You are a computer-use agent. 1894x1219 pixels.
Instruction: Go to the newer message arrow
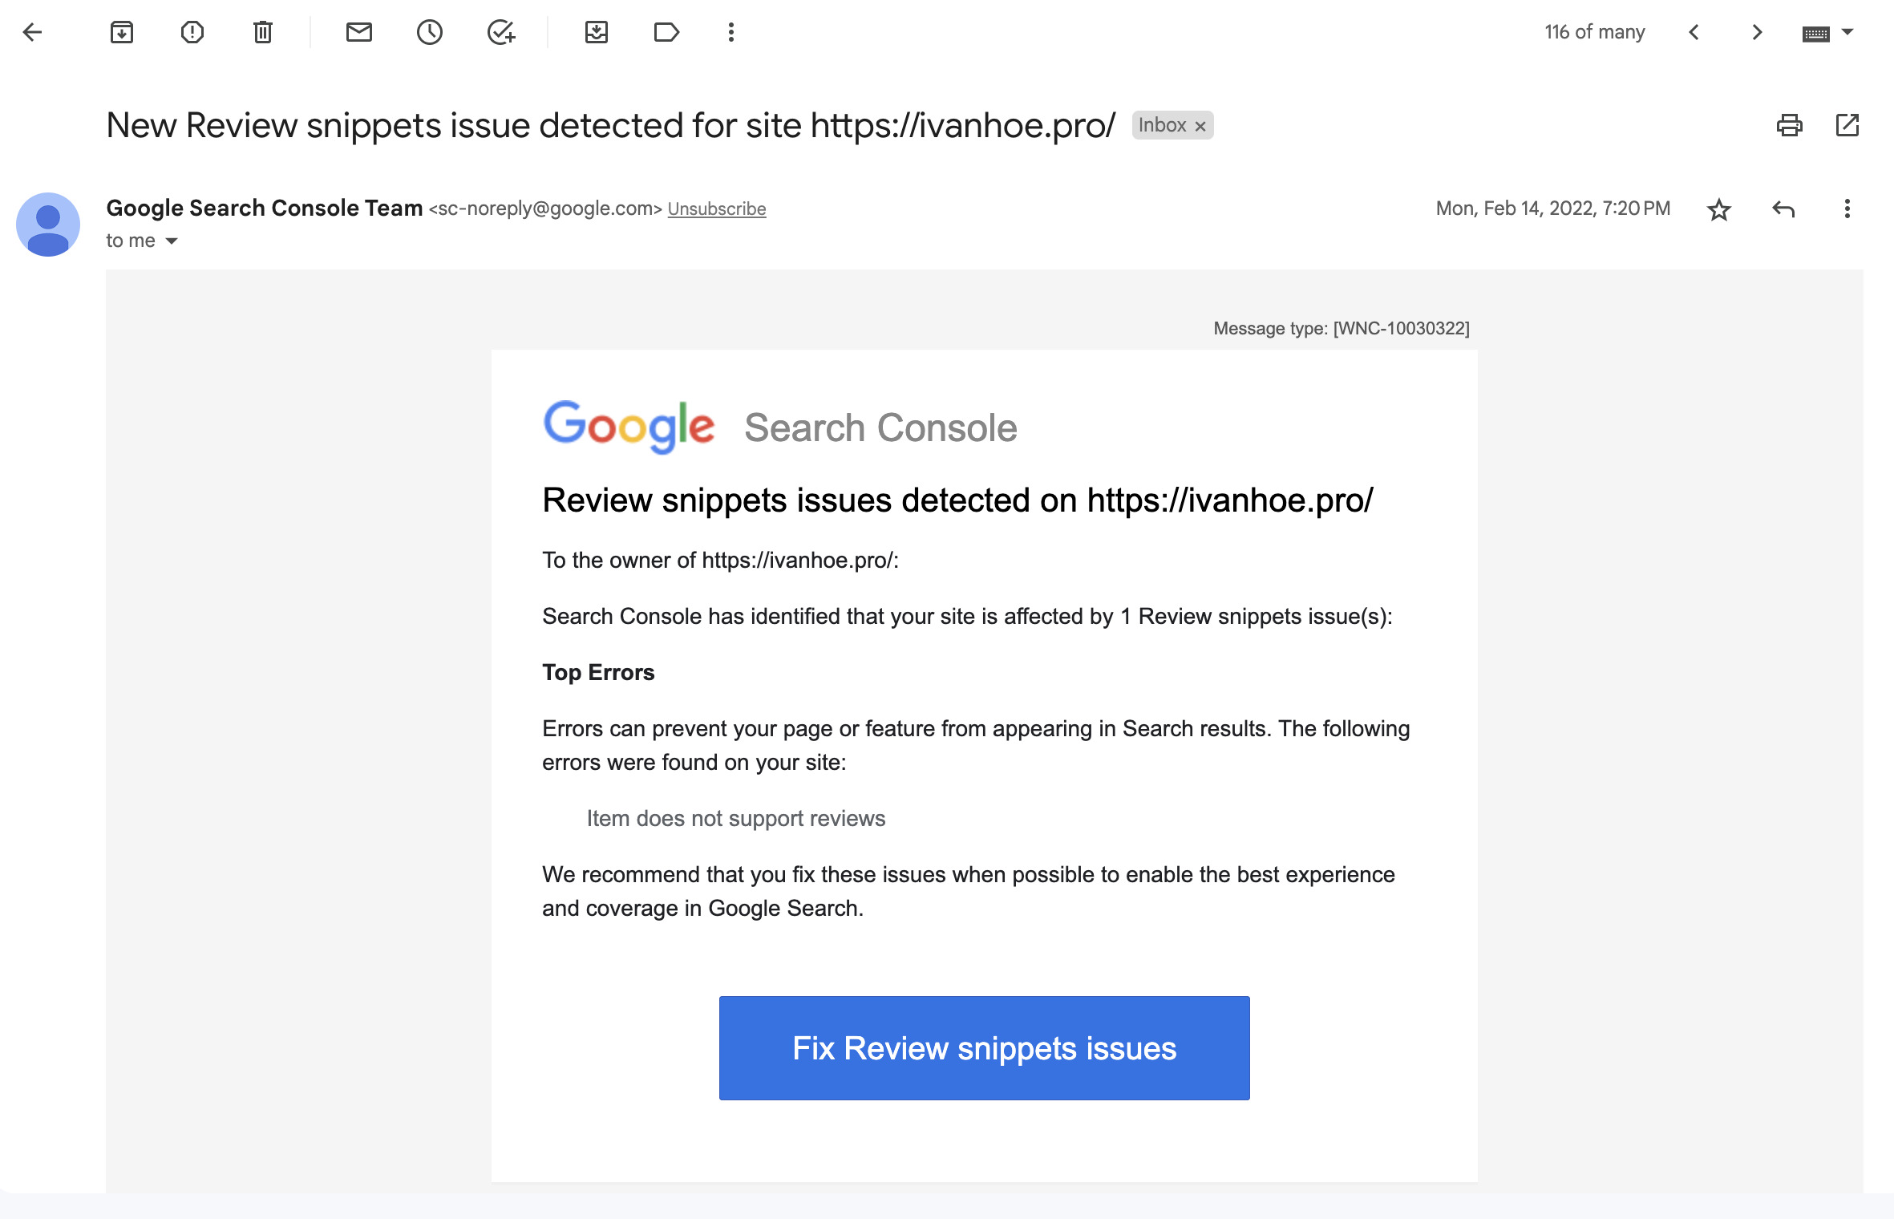pos(1694,32)
